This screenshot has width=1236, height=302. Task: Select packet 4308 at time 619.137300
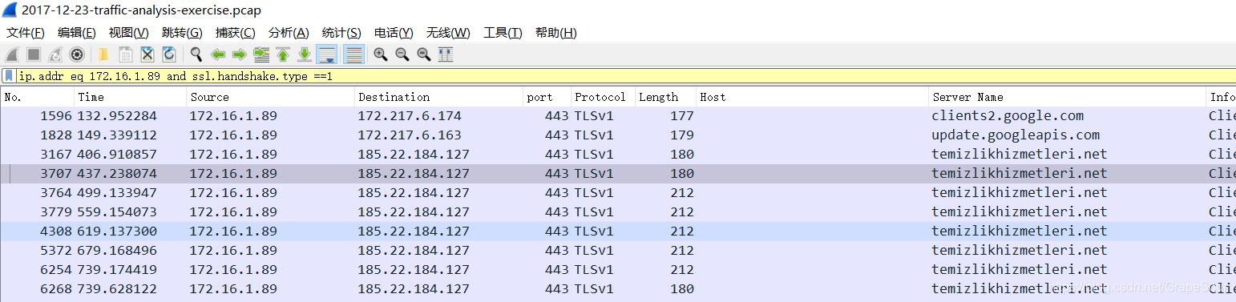[618, 231]
